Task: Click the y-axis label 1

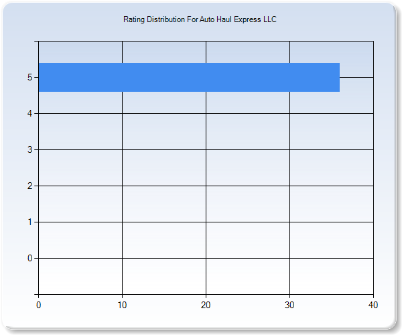Action: [x=29, y=222]
